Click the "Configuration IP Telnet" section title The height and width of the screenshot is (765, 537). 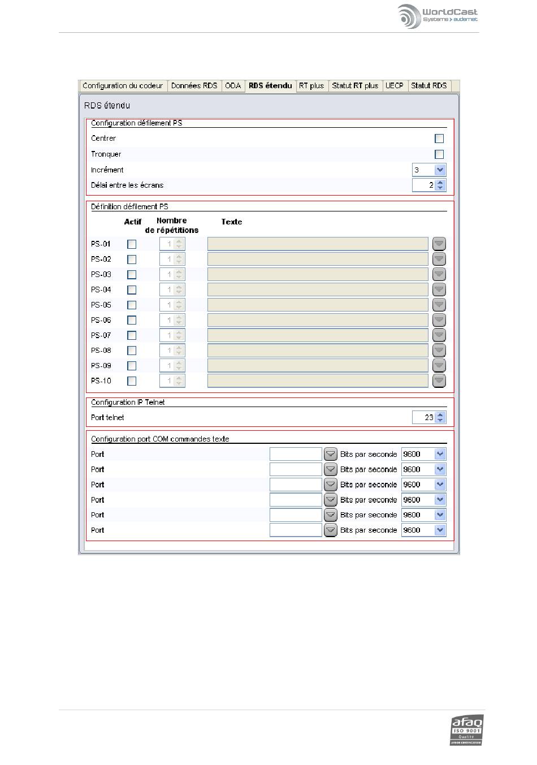[128, 402]
